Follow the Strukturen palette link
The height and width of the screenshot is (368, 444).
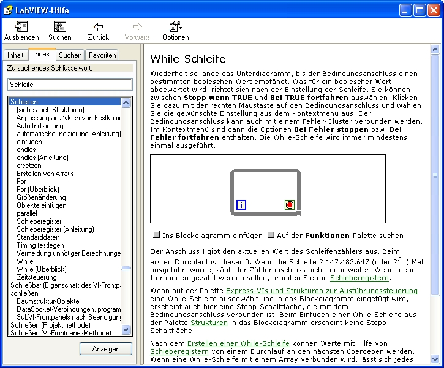[209, 323]
